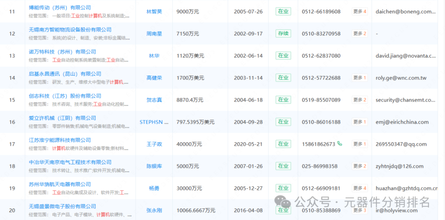This screenshot has height=220, width=445.
Task: Select registered capital 797.5395万美元
Action: coord(195,122)
